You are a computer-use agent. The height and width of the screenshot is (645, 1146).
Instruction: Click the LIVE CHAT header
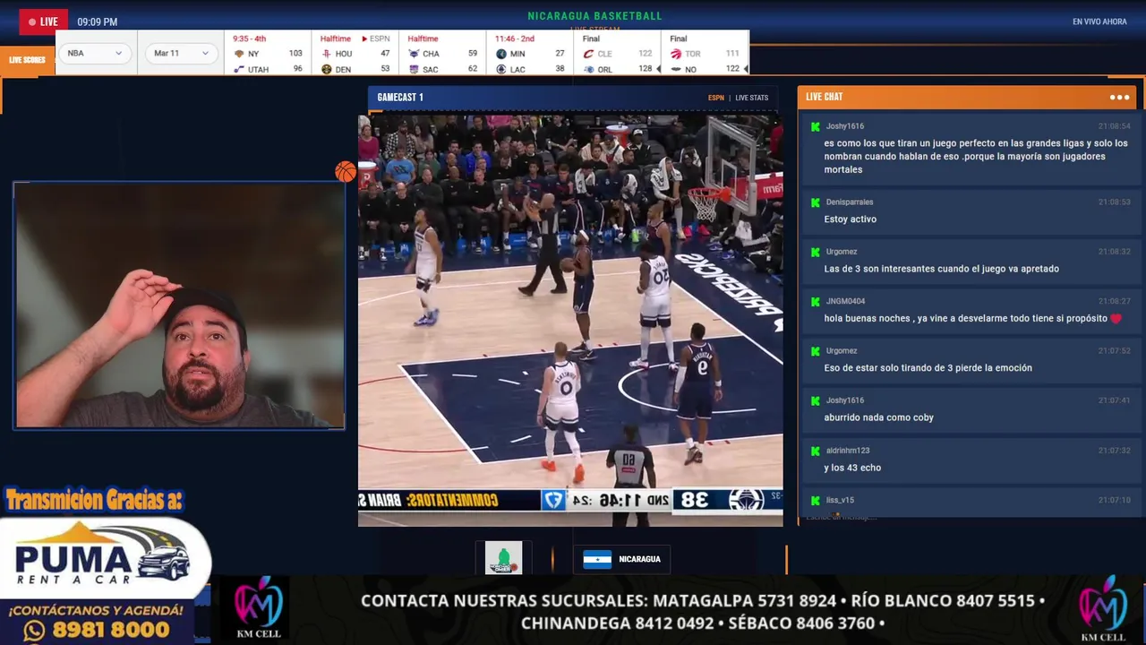click(824, 97)
